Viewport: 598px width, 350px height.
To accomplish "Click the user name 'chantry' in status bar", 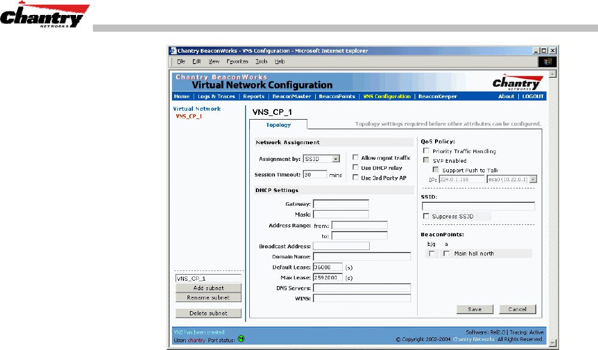I will point(197,340).
